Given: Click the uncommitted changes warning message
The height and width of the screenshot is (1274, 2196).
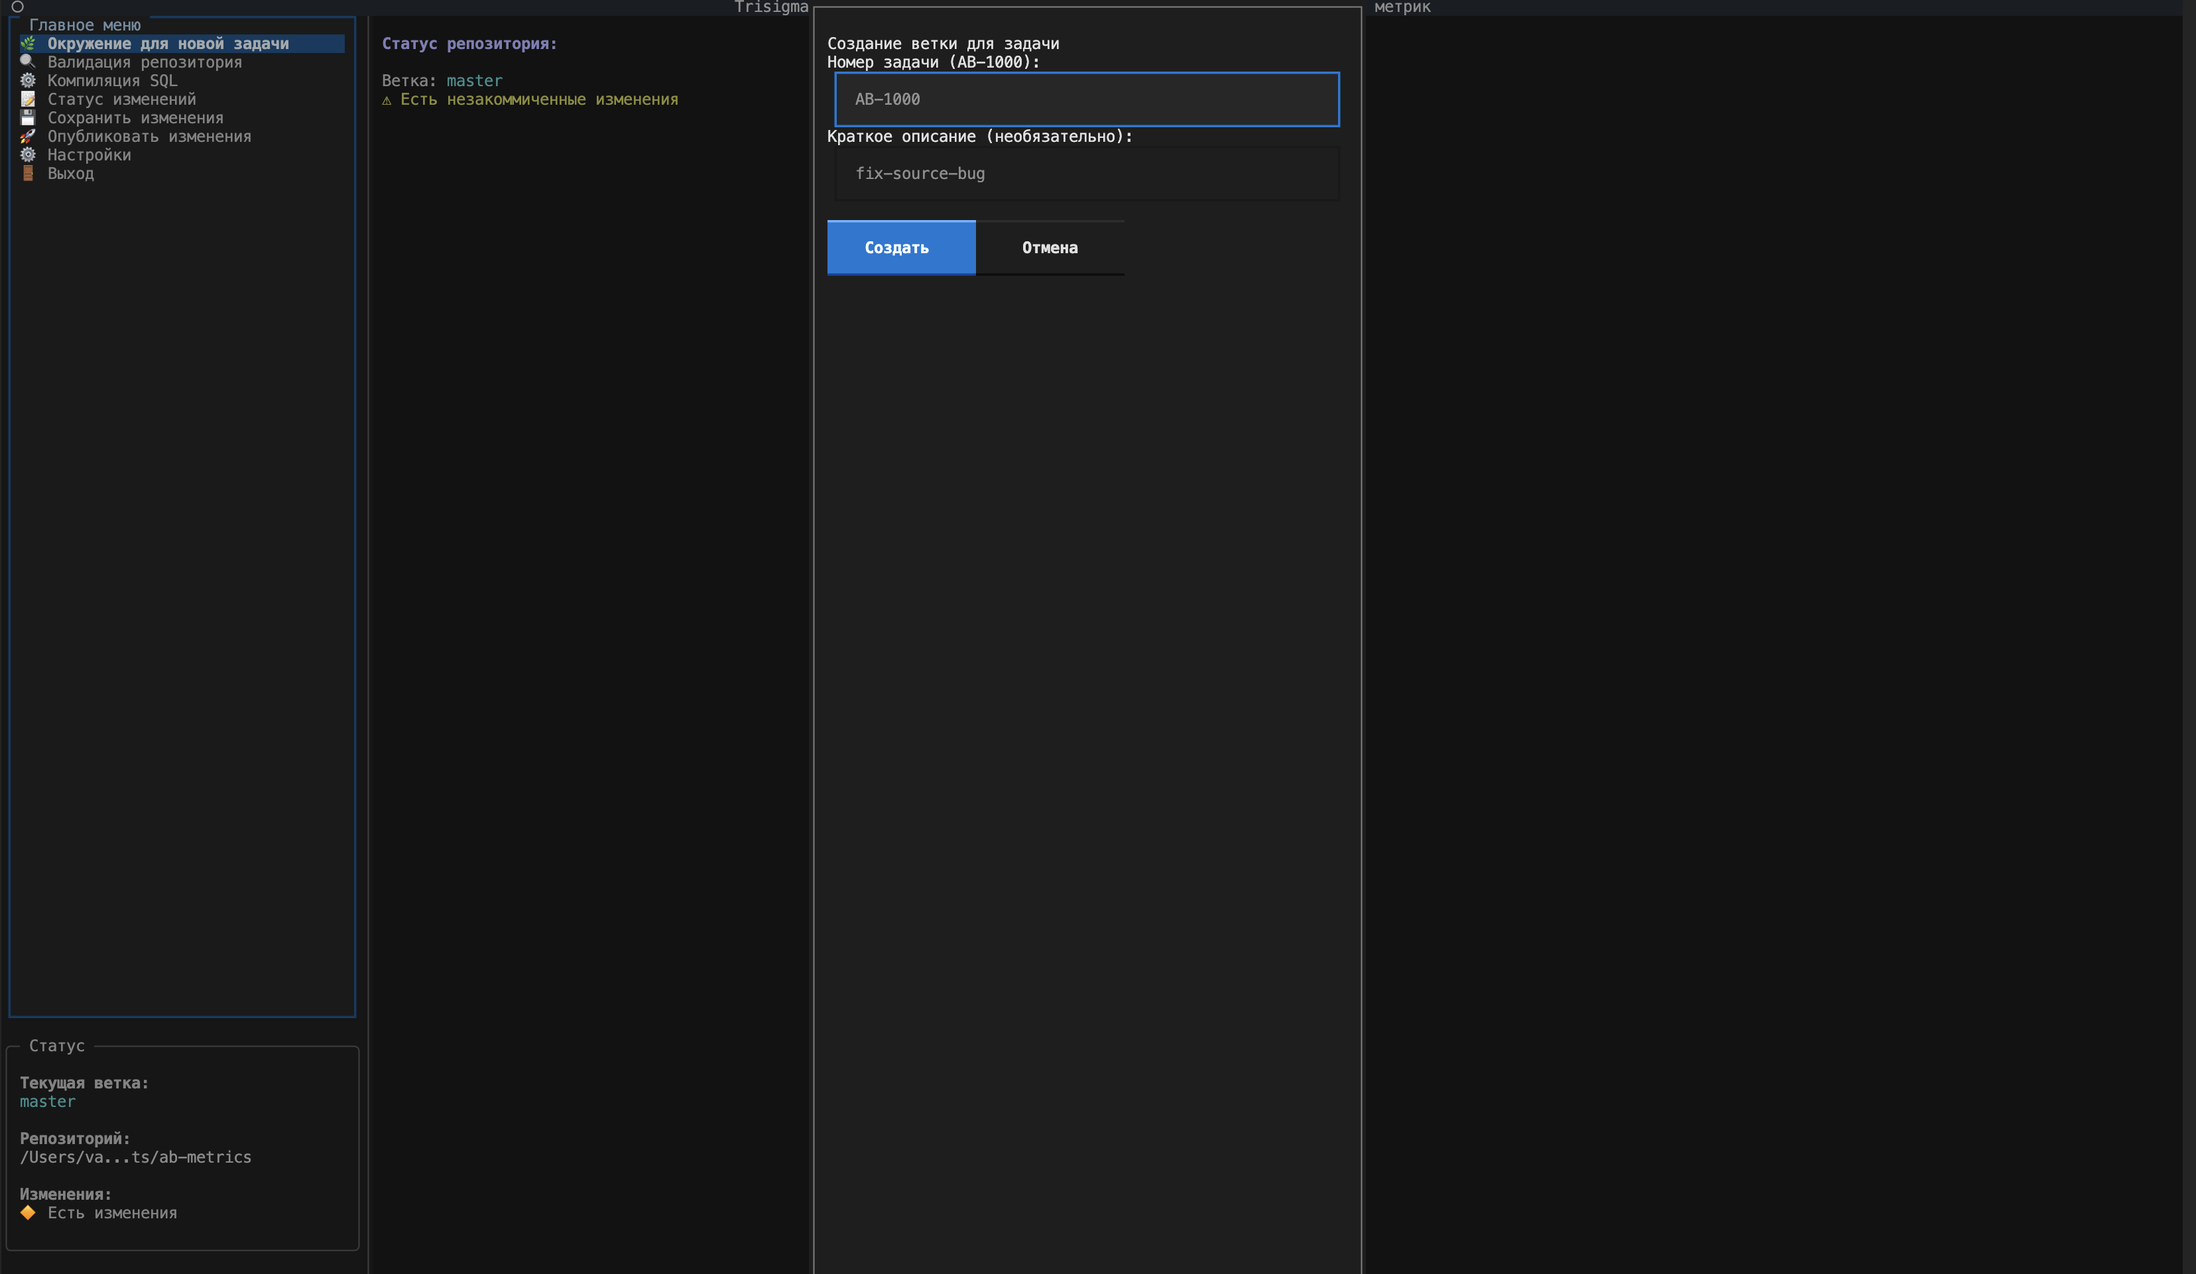Looking at the screenshot, I should click(538, 99).
